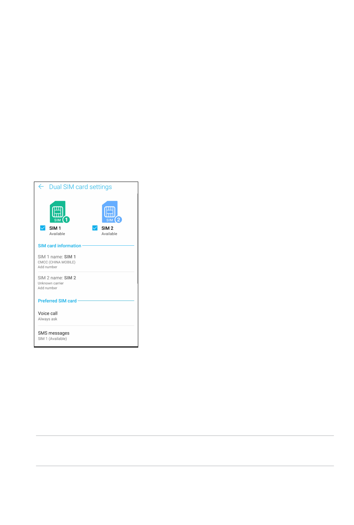The image size is (354, 525).
Task: Tap "Add number" under Unknown carrier
Action: (48, 288)
